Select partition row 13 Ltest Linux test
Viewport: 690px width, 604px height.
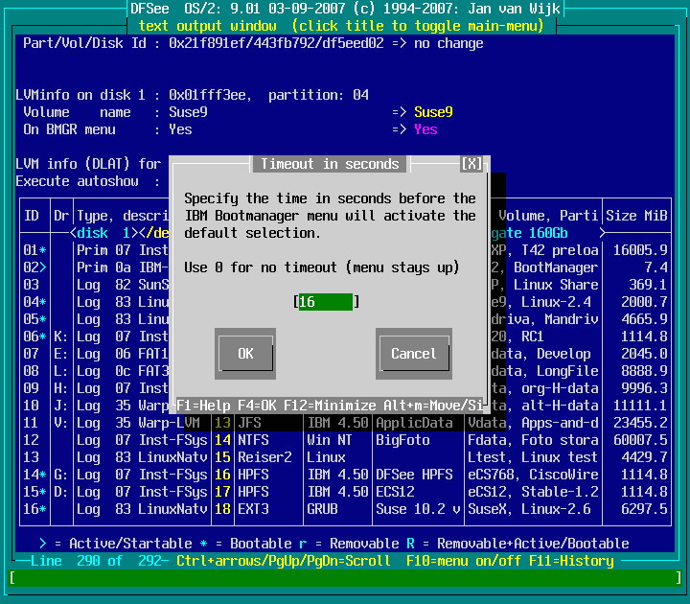tap(345, 457)
